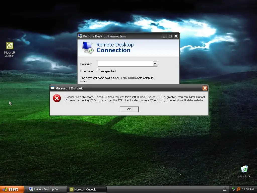Click the red error icon in dialog
Viewport: 257px width, 193px height.
(57, 98)
